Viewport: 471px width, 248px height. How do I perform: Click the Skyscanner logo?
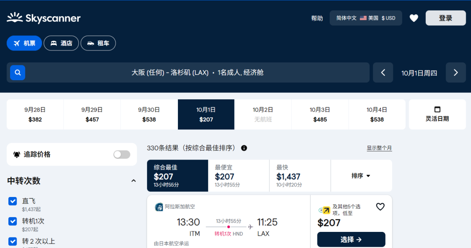(x=44, y=18)
